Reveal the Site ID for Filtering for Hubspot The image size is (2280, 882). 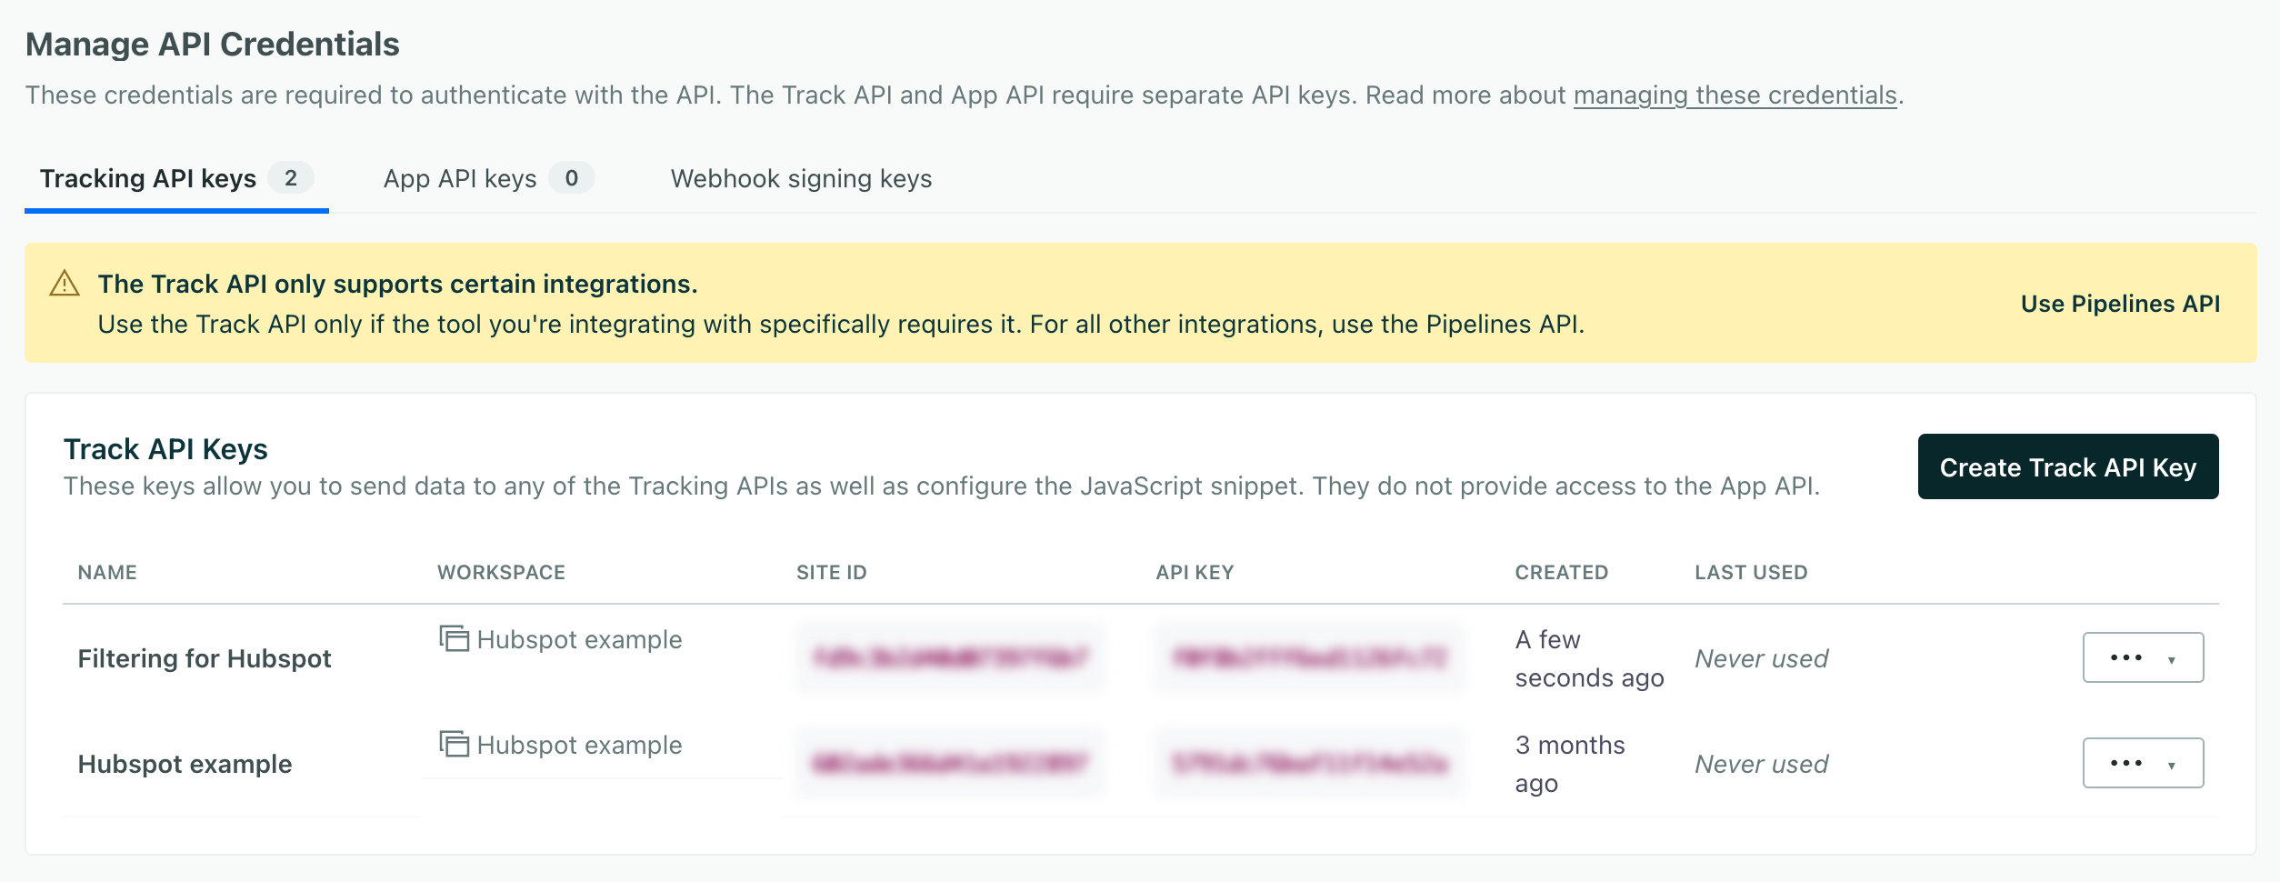950,657
